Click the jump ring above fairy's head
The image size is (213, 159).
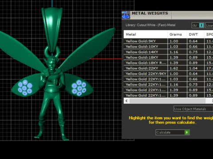click(x=52, y=52)
